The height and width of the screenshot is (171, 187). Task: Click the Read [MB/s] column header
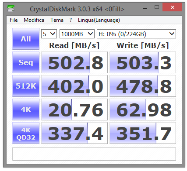[74, 45]
